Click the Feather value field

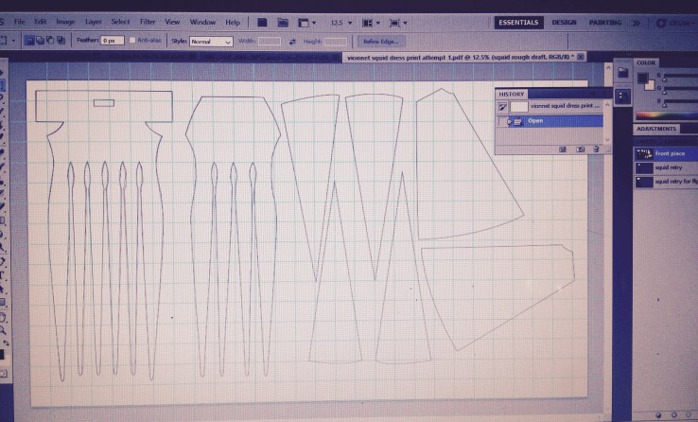pos(113,41)
